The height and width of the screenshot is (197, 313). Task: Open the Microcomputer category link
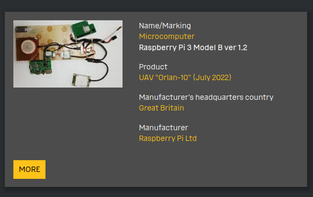click(167, 36)
